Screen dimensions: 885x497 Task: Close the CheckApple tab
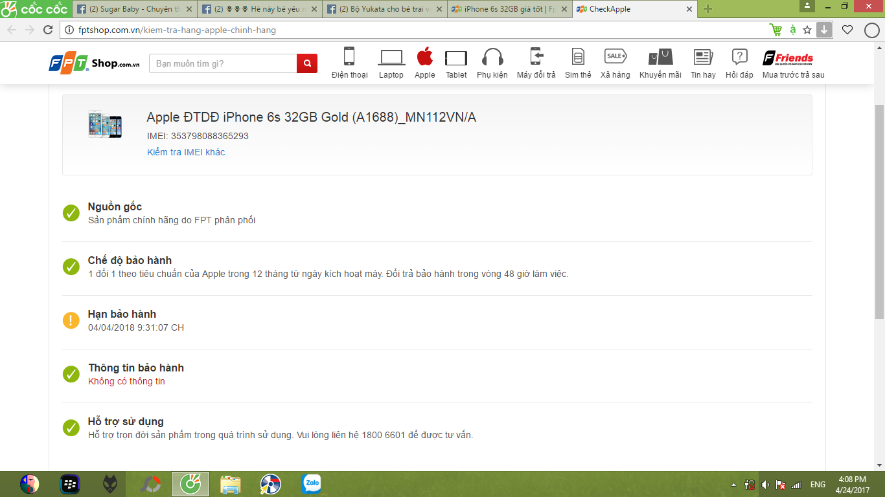(689, 9)
